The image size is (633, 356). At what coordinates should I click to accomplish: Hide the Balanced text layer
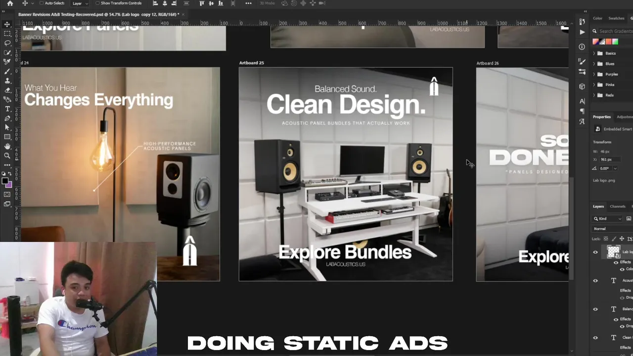[595, 310]
